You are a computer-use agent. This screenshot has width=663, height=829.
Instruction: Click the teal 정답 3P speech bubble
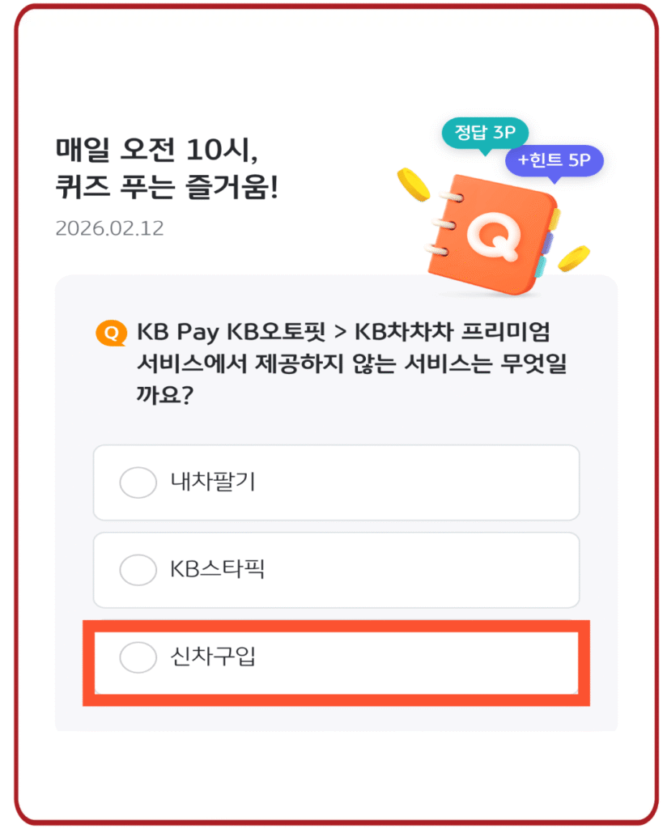coord(484,134)
